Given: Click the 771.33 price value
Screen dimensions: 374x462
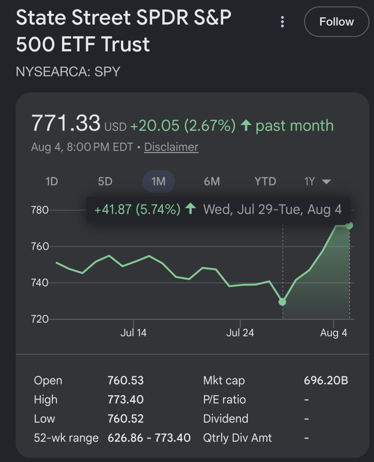Looking at the screenshot, I should [66, 123].
